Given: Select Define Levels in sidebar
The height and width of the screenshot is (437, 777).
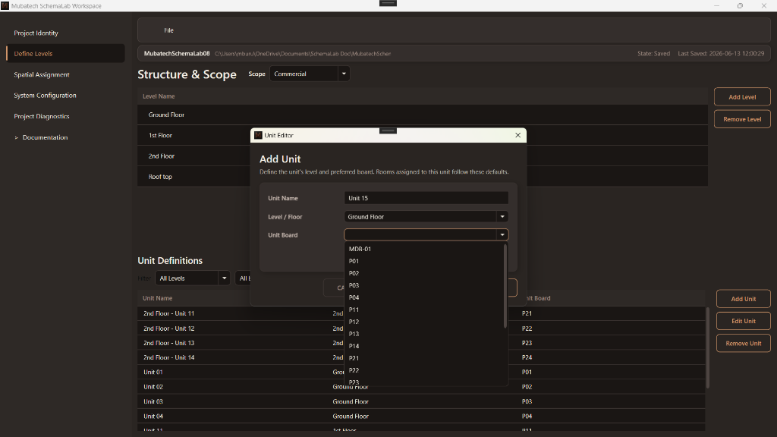Looking at the screenshot, I should point(66,54).
